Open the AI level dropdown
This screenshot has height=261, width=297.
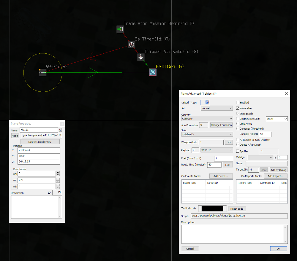tap(217, 108)
